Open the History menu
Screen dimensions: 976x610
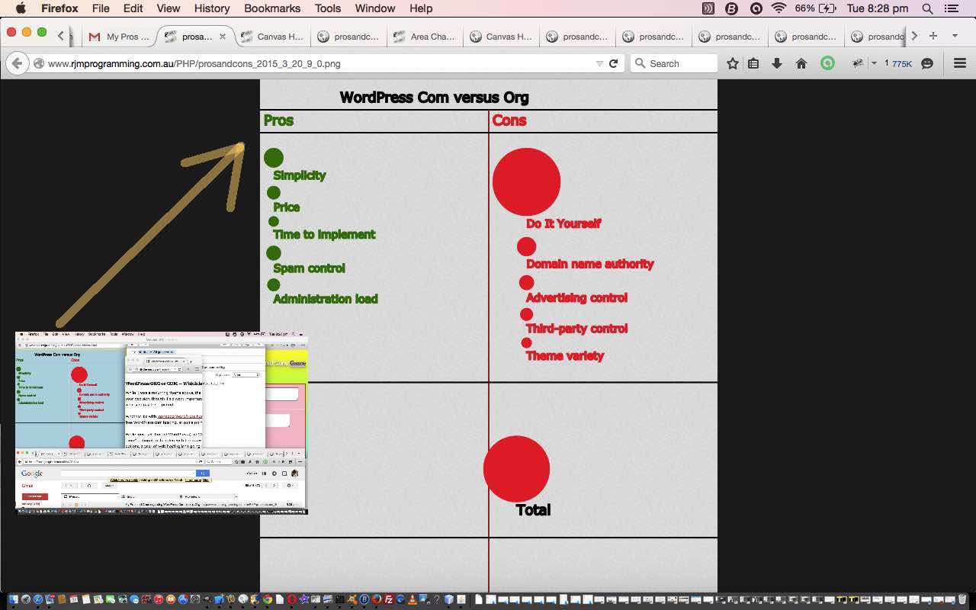coord(212,8)
